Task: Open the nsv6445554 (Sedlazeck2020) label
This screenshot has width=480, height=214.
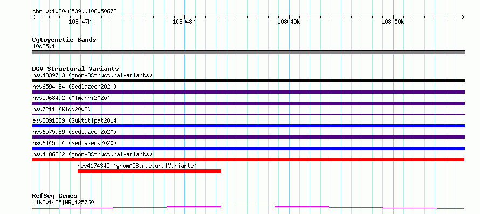Action: coord(74,143)
